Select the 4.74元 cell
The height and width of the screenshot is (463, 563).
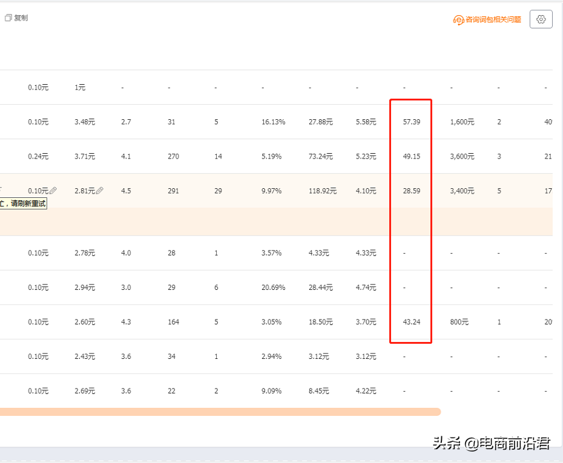coord(366,287)
